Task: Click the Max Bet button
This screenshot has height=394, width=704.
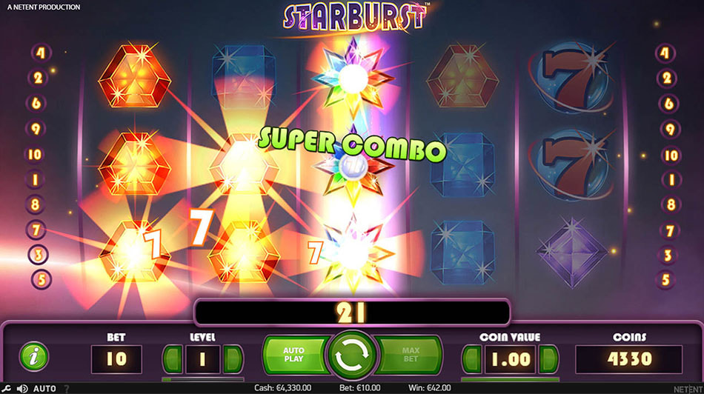Action: click(x=410, y=355)
